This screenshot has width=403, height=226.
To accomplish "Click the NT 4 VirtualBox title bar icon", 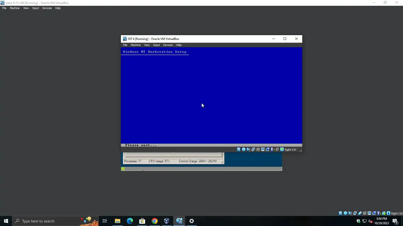I will pos(125,39).
